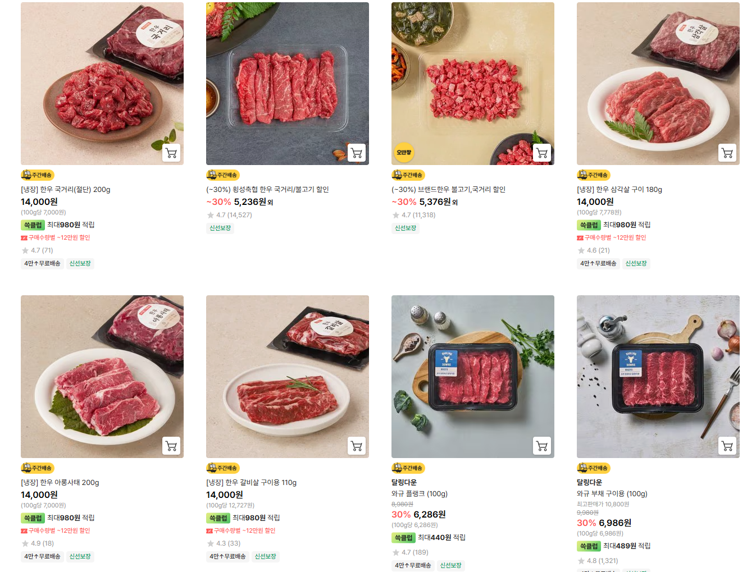Click the 달링다운 brand name above 와규 플랭크
Viewport: 756px width, 572px height.
[x=404, y=483]
